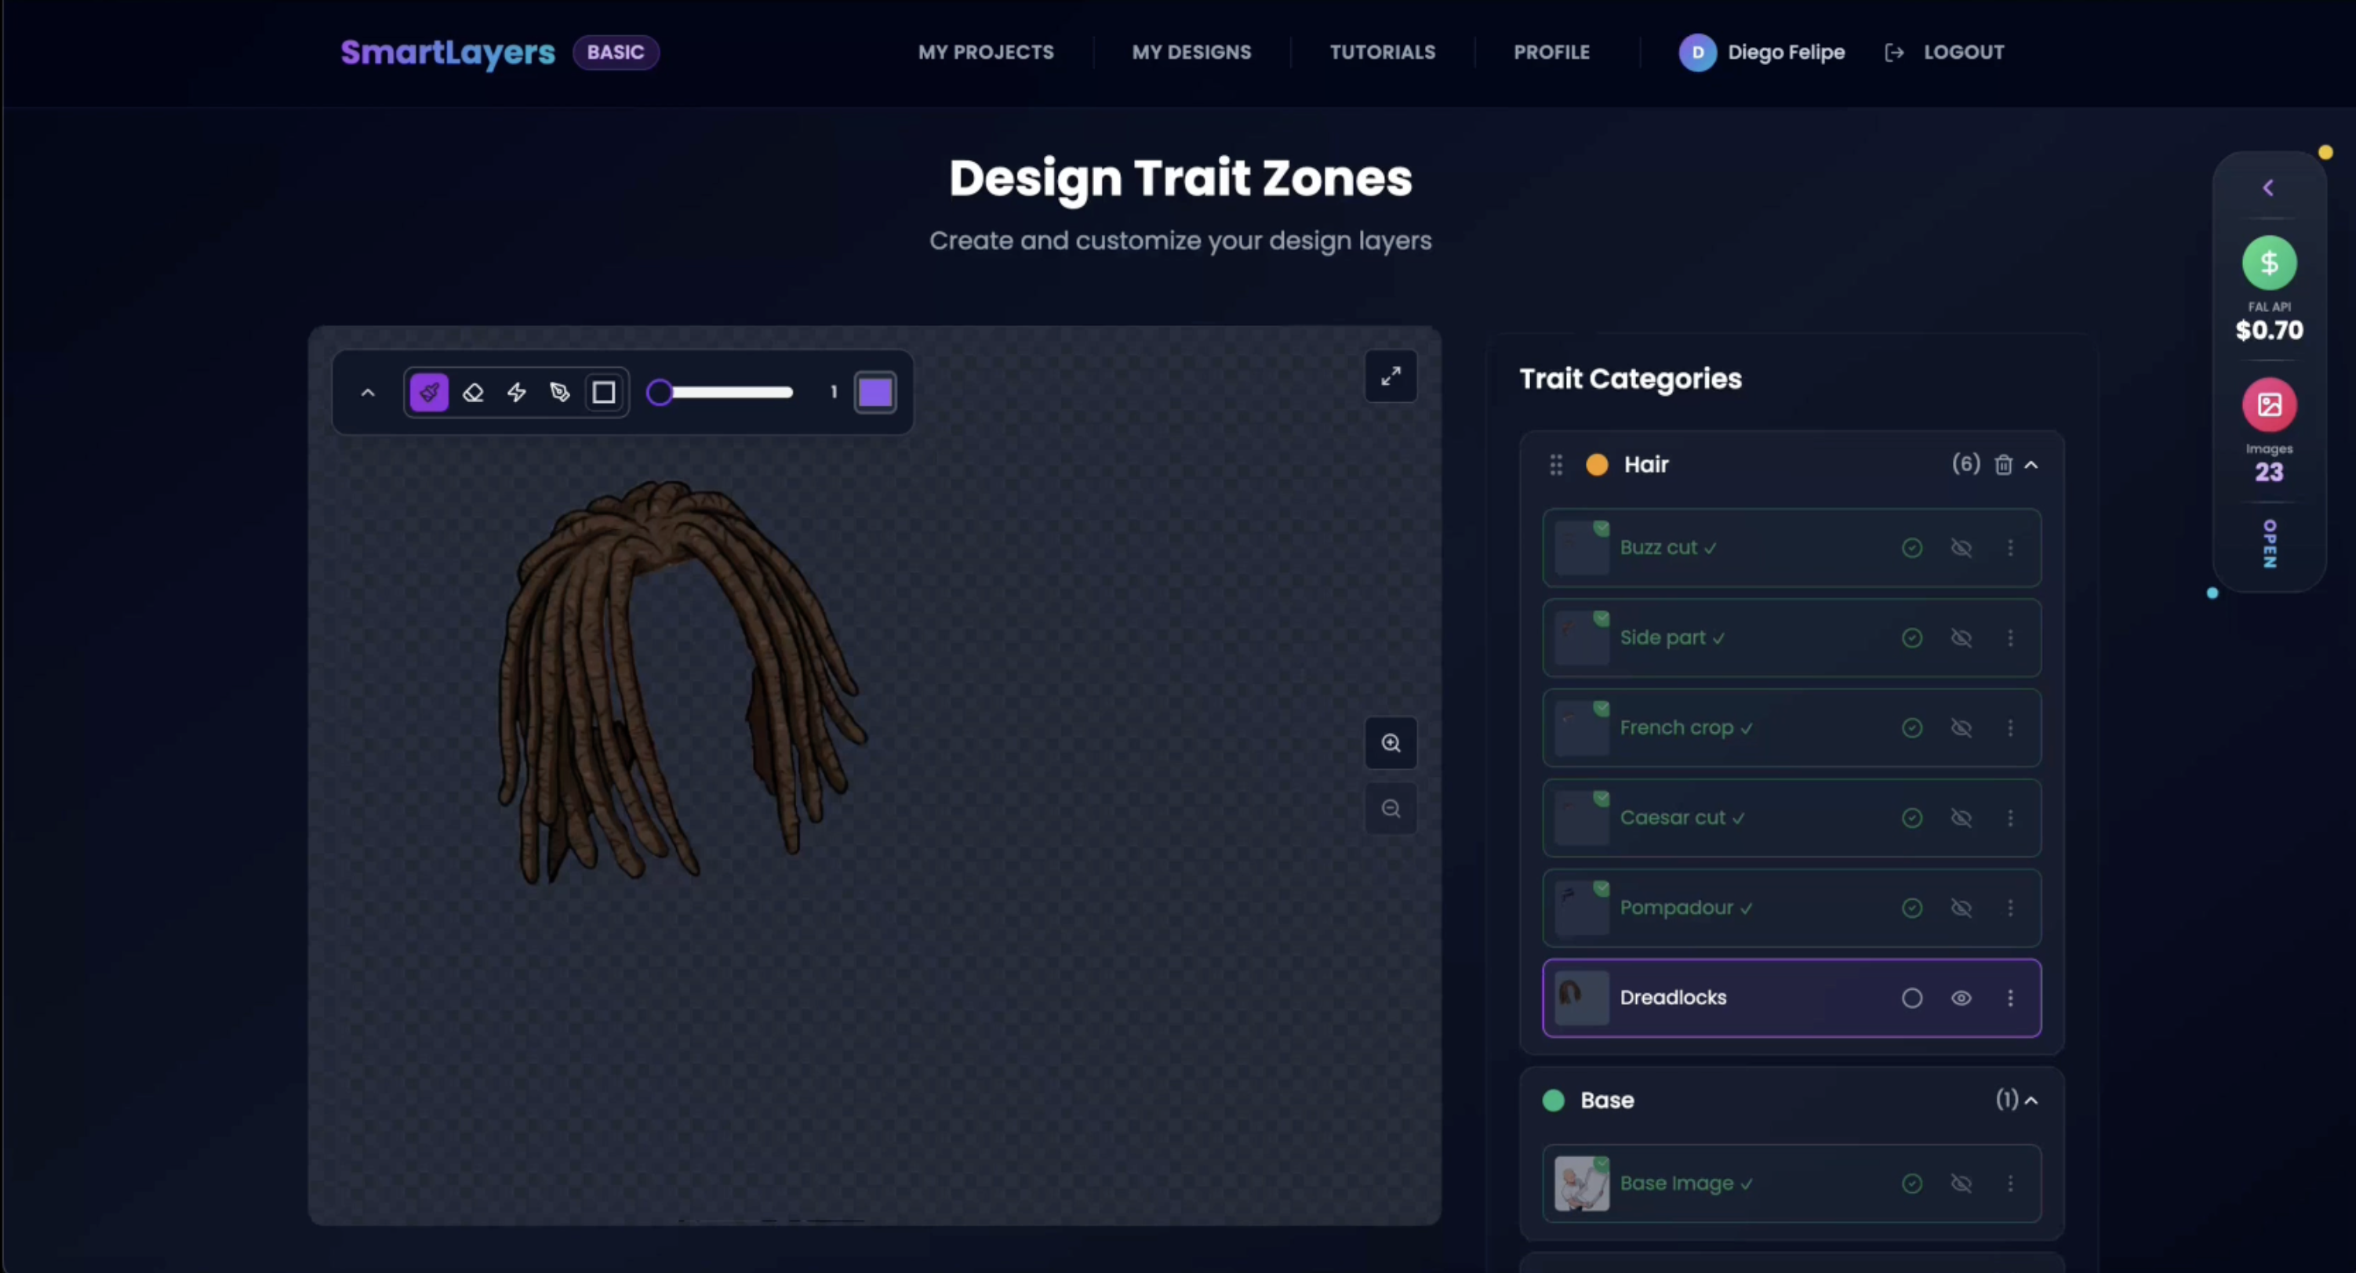Viewport: 2356px width, 1273px height.
Task: Collapse the Base category section
Action: pos(2031,1101)
